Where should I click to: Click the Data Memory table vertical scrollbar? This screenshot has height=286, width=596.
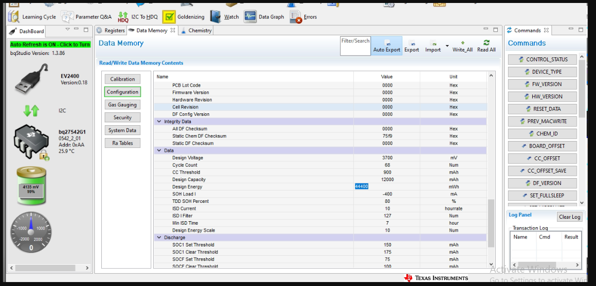coord(491,223)
